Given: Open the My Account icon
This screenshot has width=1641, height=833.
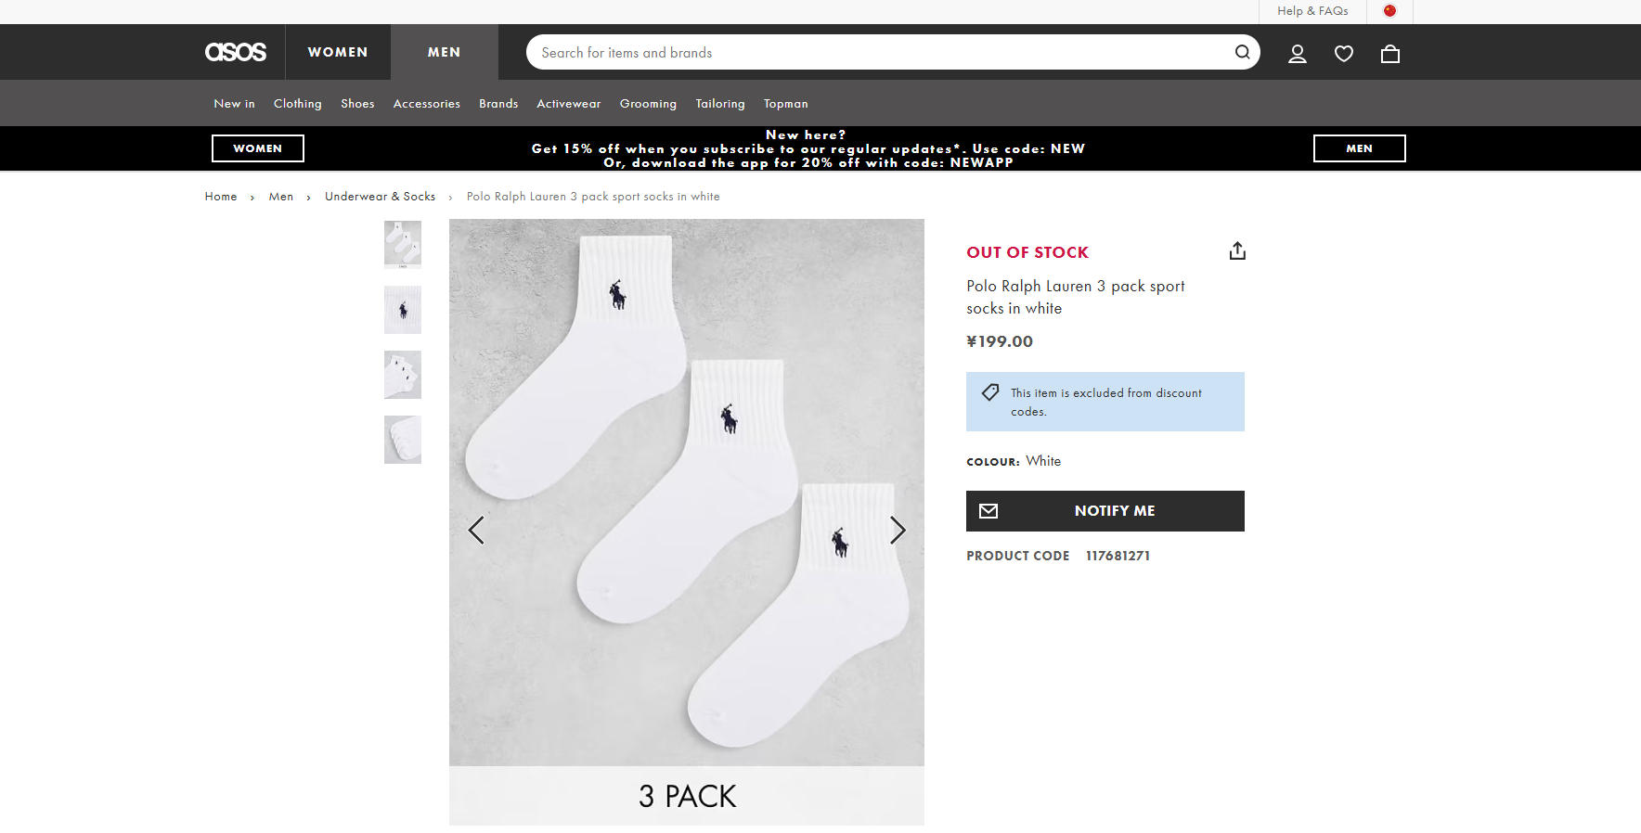Looking at the screenshot, I should tap(1298, 54).
